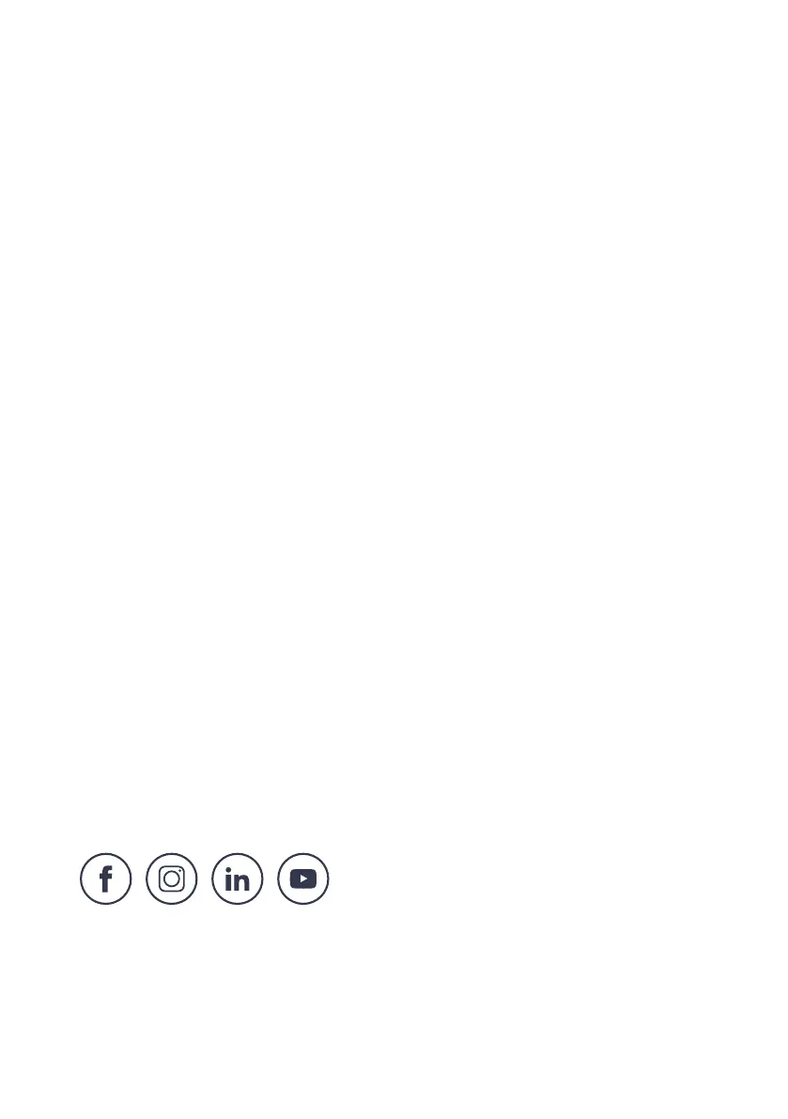Open the YouTube channel icon
This screenshot has width=788, height=1119.
303,878
